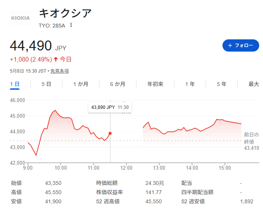Open the three-dot more options menu

(x=71, y=25)
